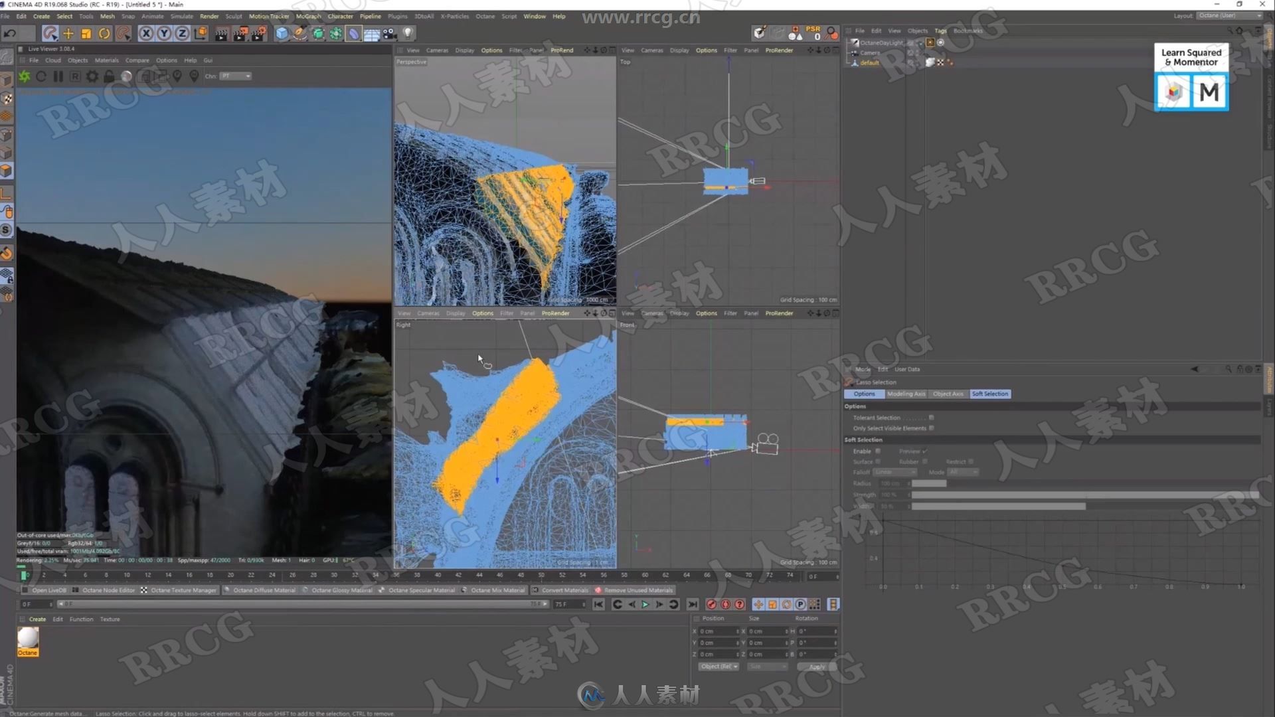Toggle the Z axis lock
Viewport: 1275px width, 717px height.
[x=182, y=33]
